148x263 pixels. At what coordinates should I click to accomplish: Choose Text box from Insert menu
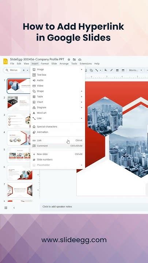(x=58, y=75)
